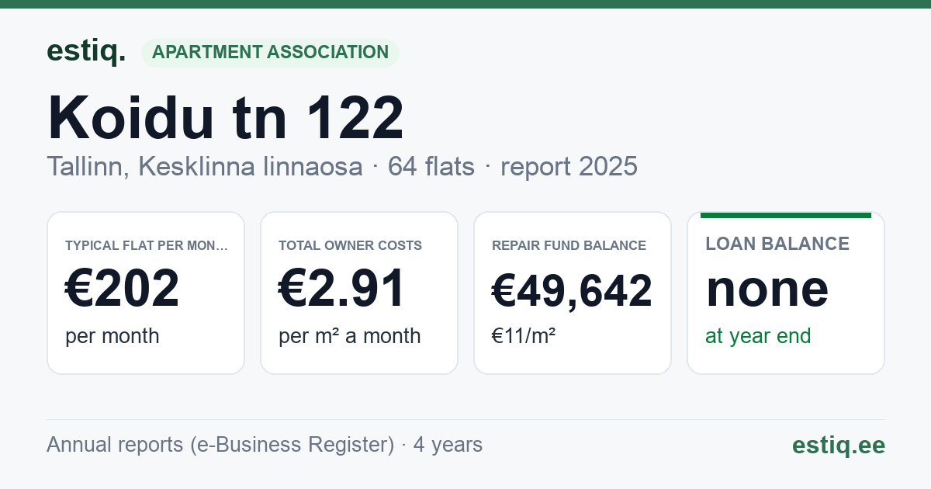Click the REPAIR FUND BALANCE label
The height and width of the screenshot is (489, 931).
pyautogui.click(x=569, y=245)
